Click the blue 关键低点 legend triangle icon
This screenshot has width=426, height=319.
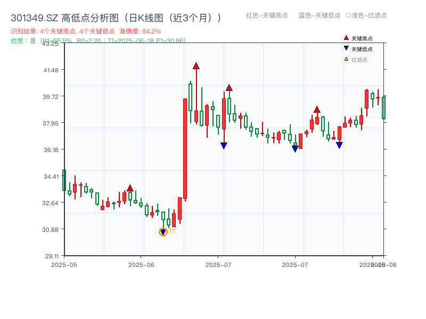coord(346,48)
